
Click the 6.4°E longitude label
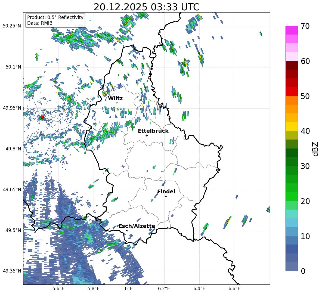[x=199, y=289]
